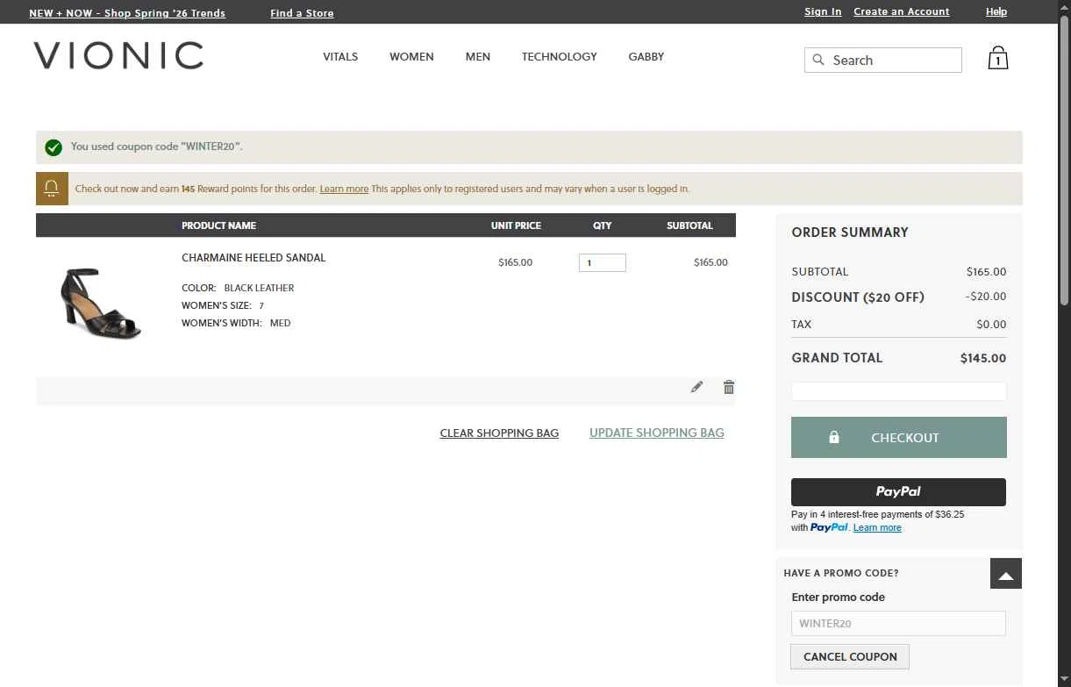Click the rewards bell icon
Screen dimensions: 1071x687
tap(52, 189)
